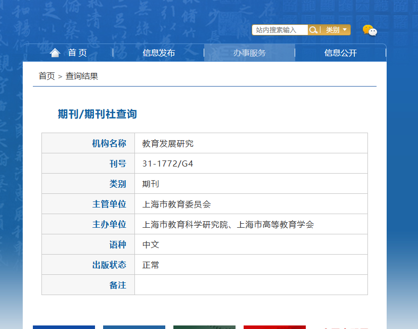The height and width of the screenshot is (329, 418).
Task: Click the 刊号 value 31-1772/G4
Action: pos(168,163)
